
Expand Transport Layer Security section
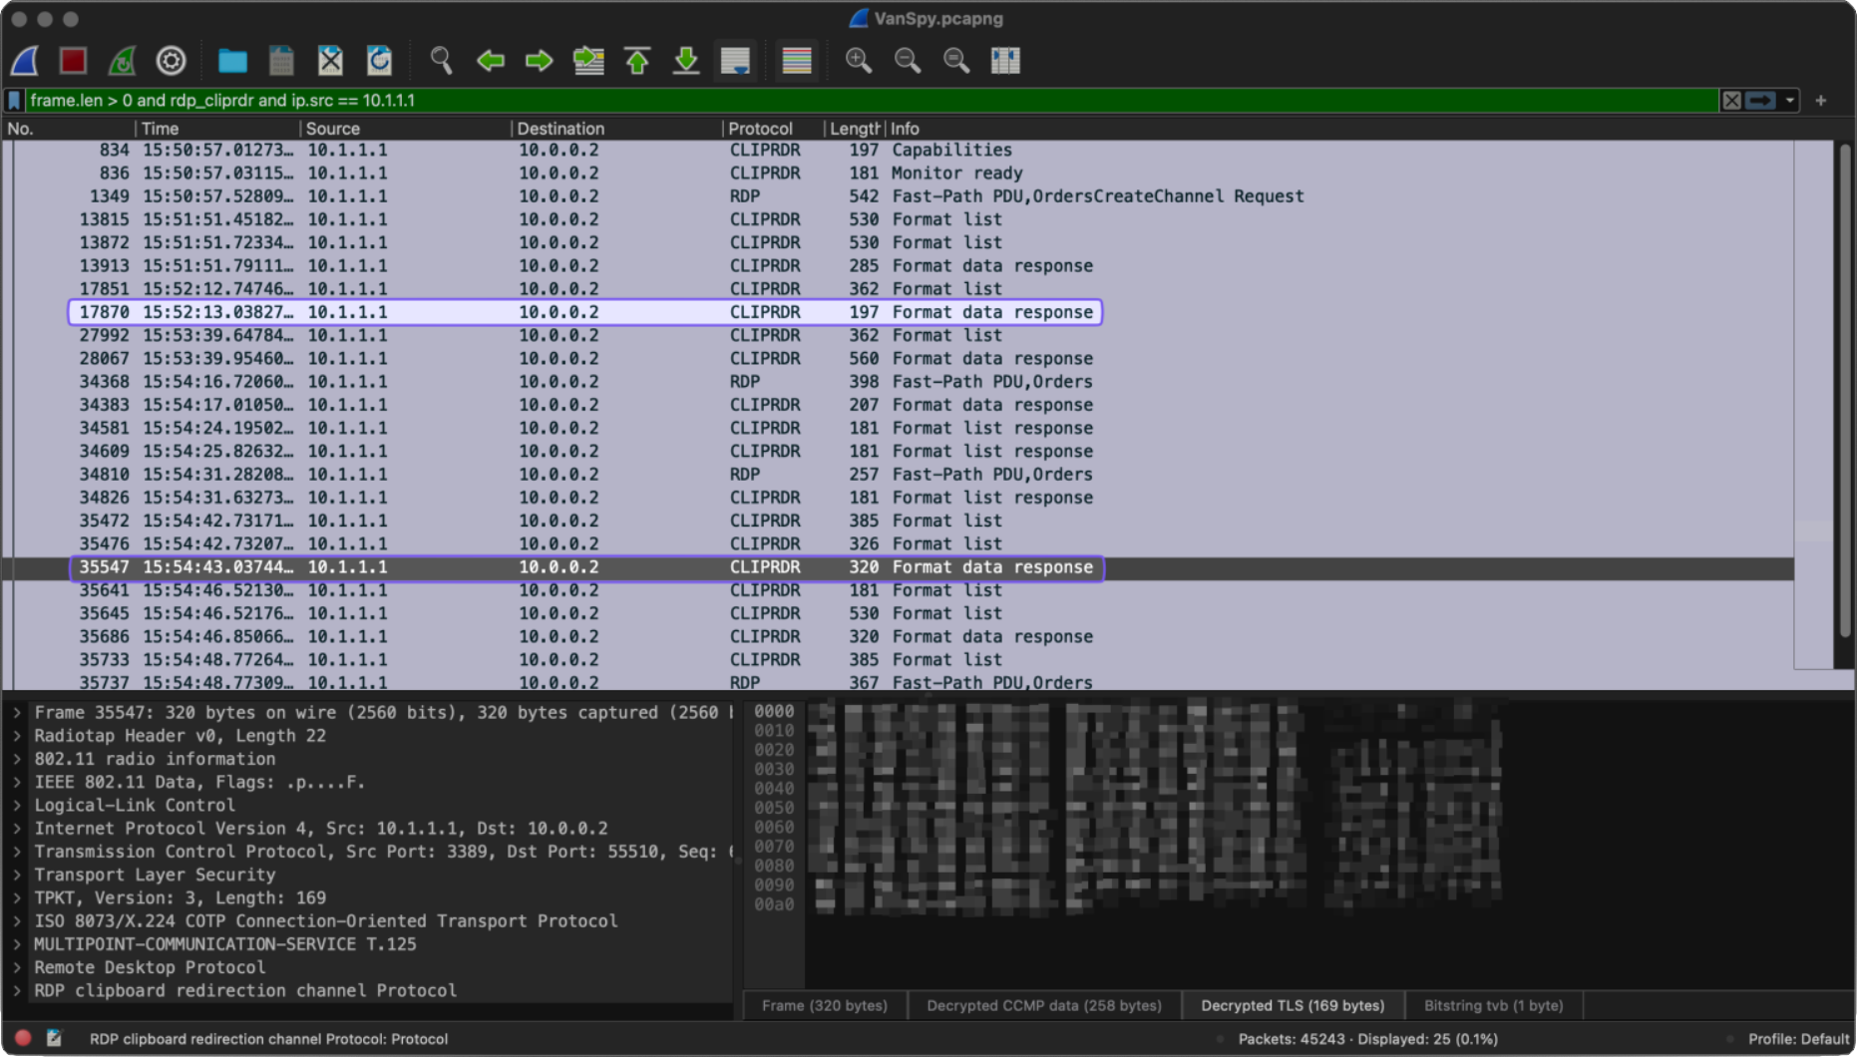(x=16, y=876)
